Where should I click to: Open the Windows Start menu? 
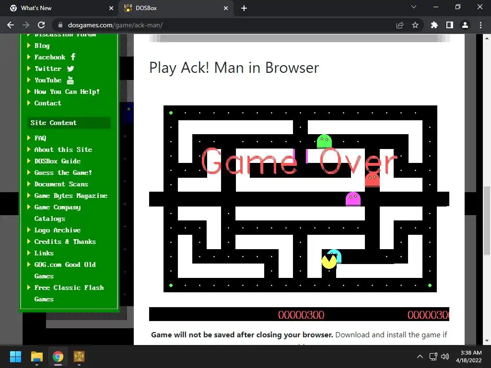coord(15,356)
